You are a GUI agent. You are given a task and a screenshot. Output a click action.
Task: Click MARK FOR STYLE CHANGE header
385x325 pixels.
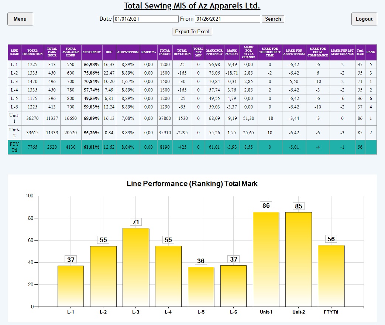[248, 52]
